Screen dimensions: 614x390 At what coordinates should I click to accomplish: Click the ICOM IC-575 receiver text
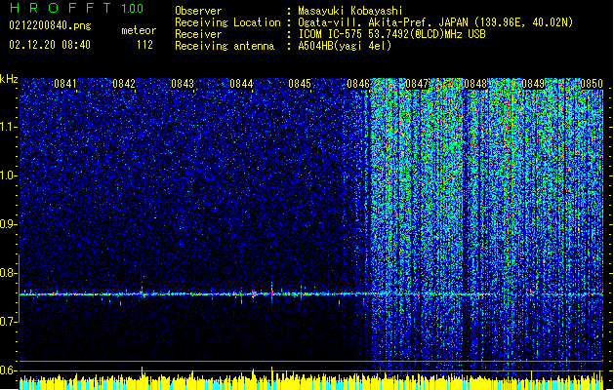(391, 34)
